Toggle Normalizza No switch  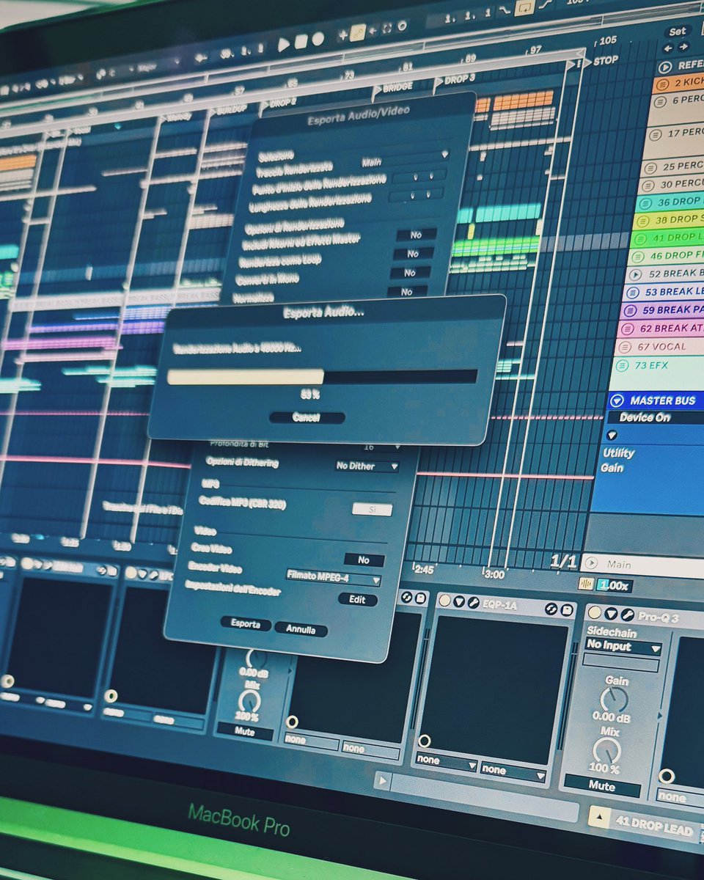(406, 291)
